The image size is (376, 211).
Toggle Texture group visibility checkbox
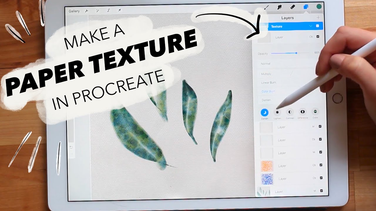(317, 26)
